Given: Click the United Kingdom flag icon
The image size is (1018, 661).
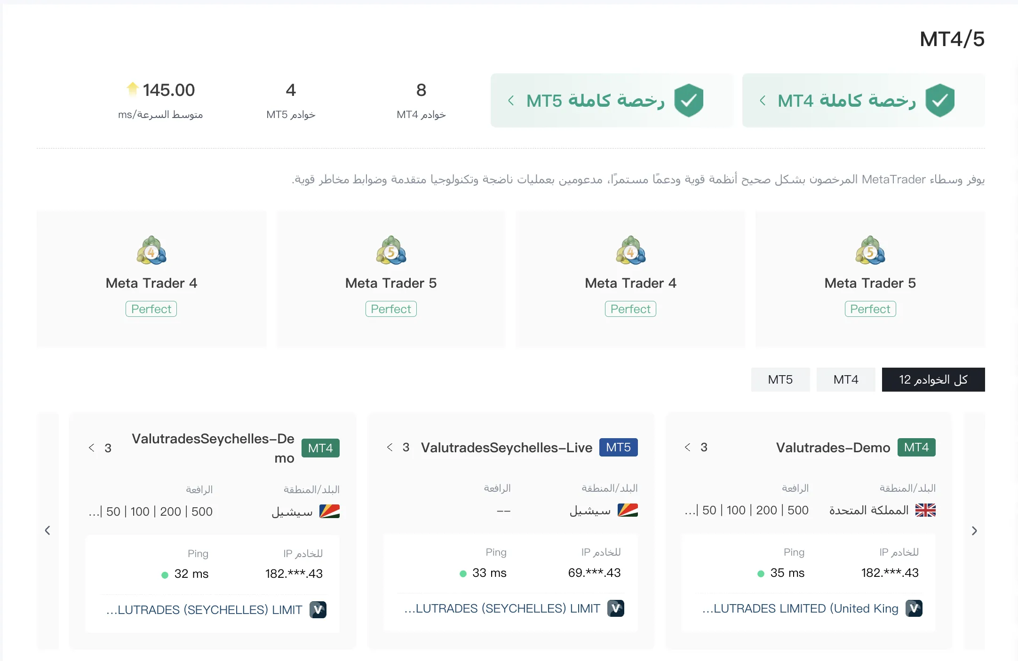Looking at the screenshot, I should tap(925, 510).
